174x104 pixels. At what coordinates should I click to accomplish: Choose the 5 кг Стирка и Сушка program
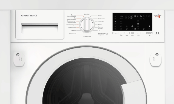[72, 19]
